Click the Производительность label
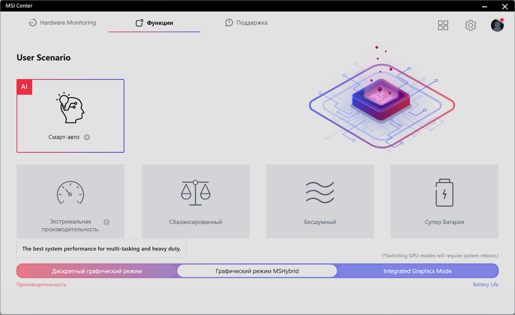The image size is (515, 315). [41, 285]
